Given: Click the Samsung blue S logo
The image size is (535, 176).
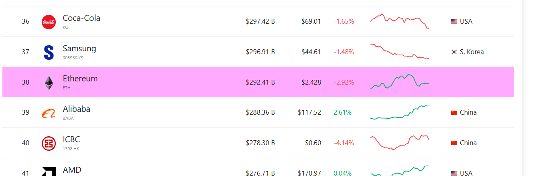Looking at the screenshot, I should click(49, 53).
